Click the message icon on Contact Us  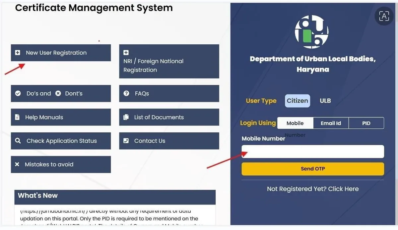(126, 141)
